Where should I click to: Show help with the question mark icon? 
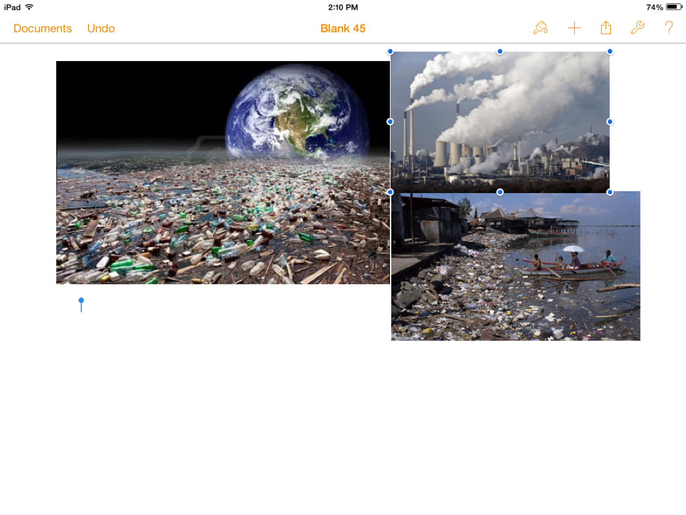tap(669, 28)
